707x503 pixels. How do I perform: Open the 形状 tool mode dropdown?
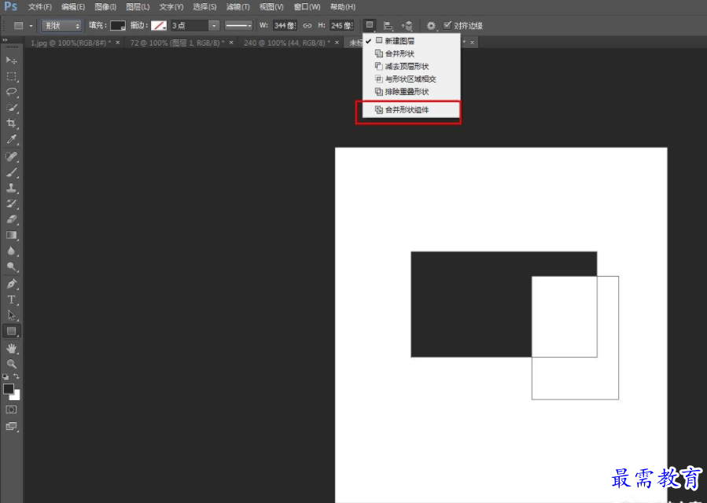(62, 26)
